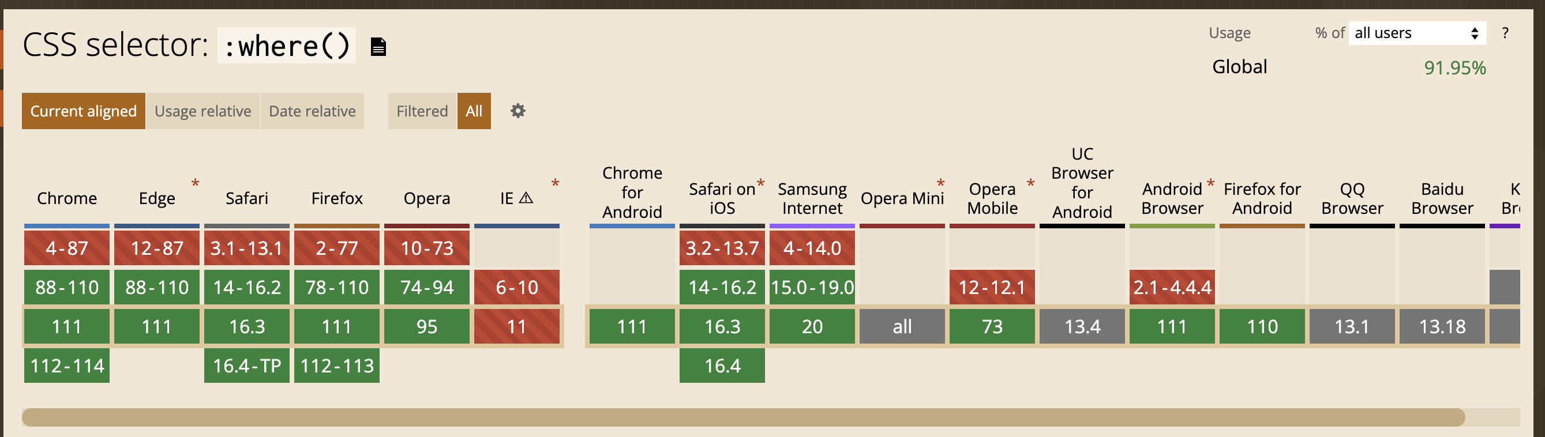Screen dimensions: 1545x437
Task: Click the Safari 16.4-TP version cell
Action: pos(246,366)
